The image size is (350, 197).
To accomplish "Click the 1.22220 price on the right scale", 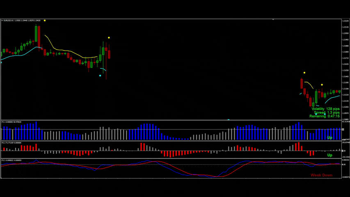I will (345, 21).
